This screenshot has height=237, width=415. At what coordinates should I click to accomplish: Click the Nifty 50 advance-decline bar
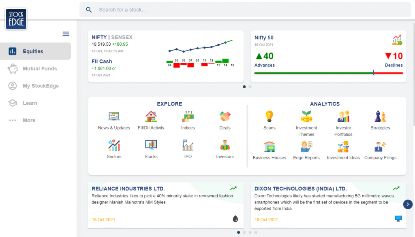click(328, 73)
